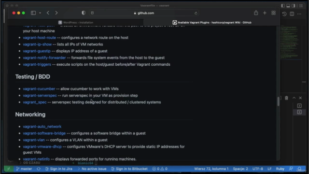Screen dimensions: 309x174
Task: Customize VS Code layout icon
Action: (301, 6)
